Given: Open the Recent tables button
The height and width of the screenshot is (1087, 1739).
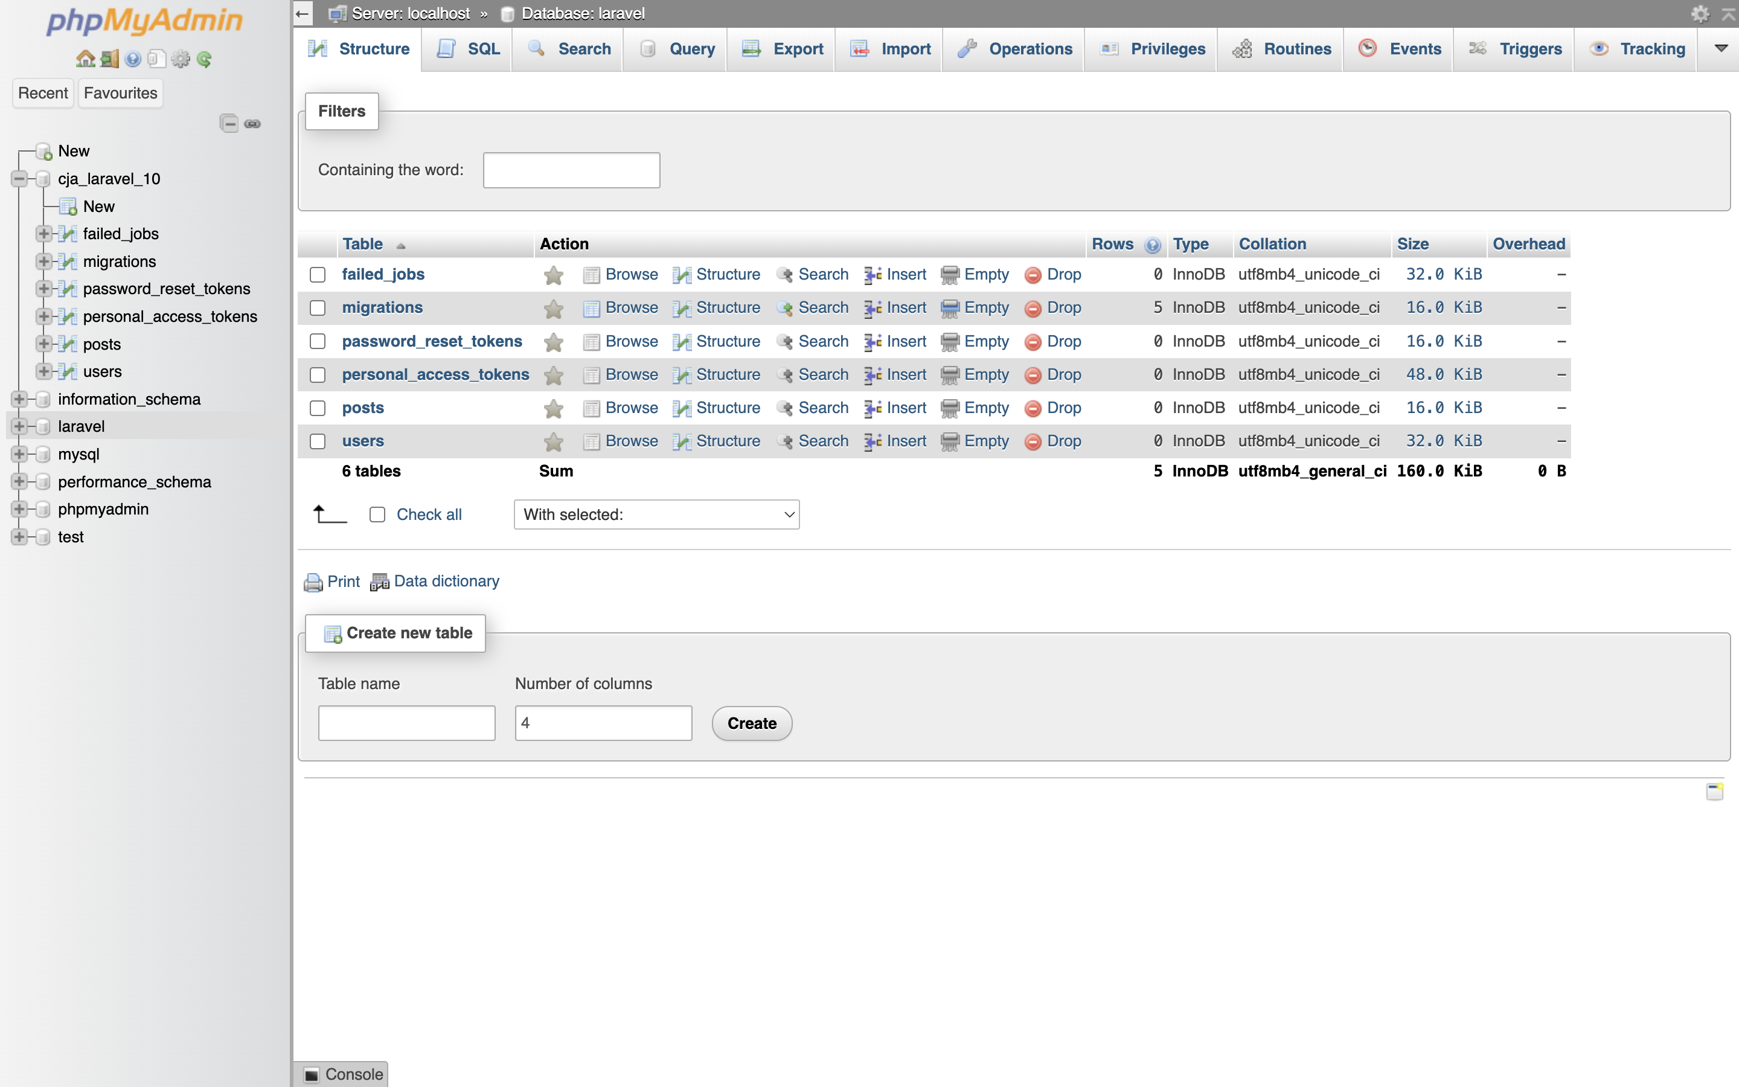Looking at the screenshot, I should (x=43, y=93).
